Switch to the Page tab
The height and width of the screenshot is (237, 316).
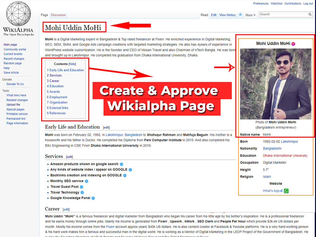click(x=44, y=15)
